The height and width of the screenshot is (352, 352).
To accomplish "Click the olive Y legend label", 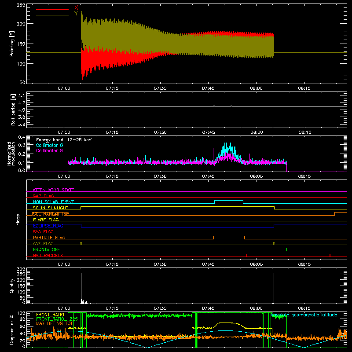I will [76, 14].
